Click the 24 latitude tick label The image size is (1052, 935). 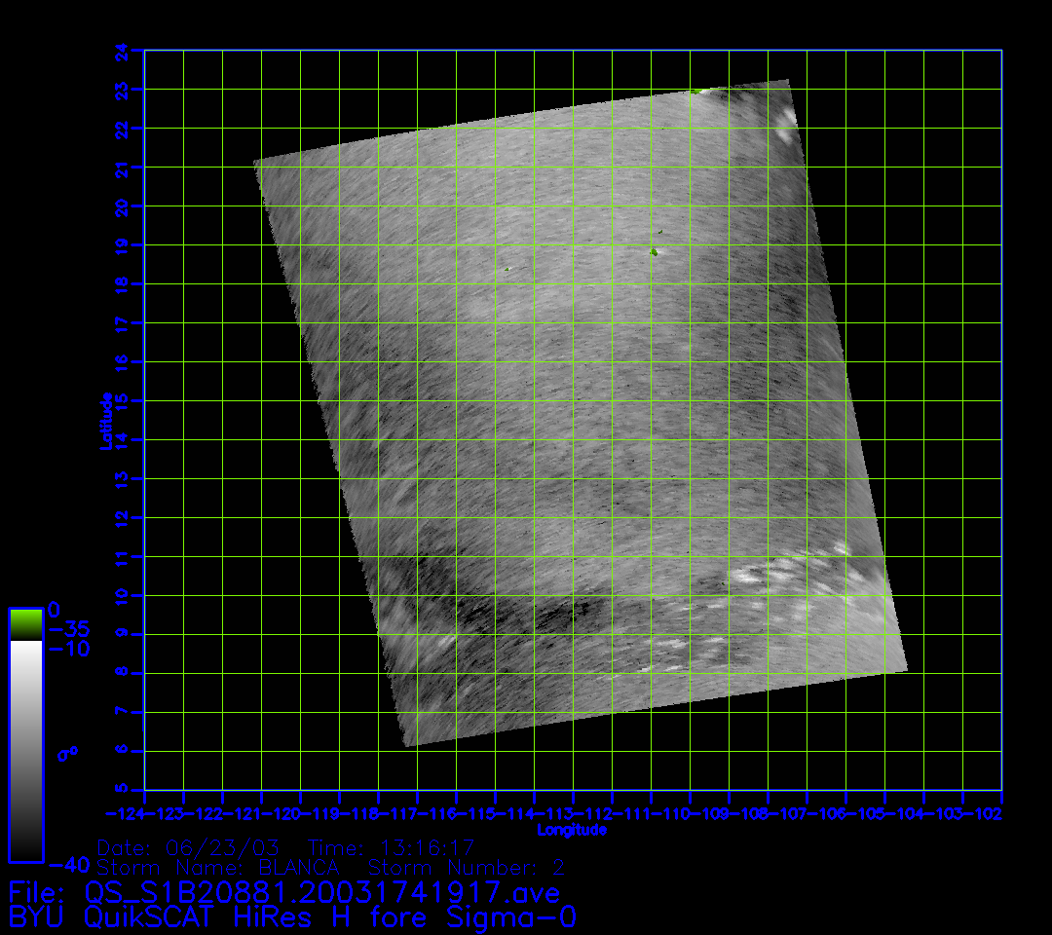point(121,50)
